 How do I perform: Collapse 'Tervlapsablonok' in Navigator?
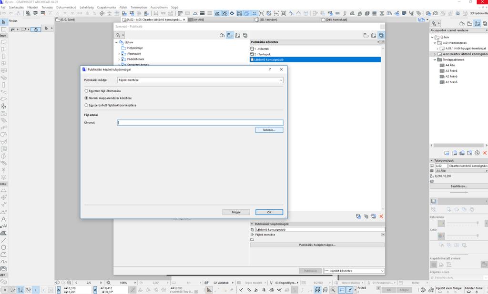[435, 59]
